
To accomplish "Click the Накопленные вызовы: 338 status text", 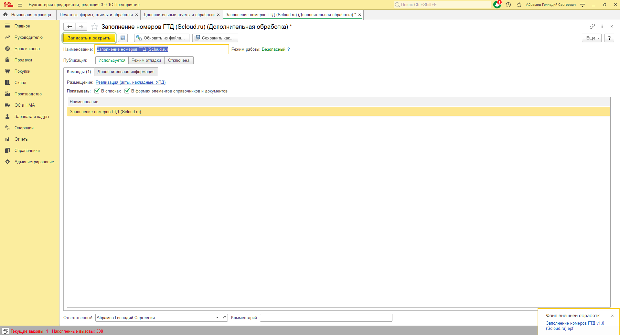I will (78, 331).
